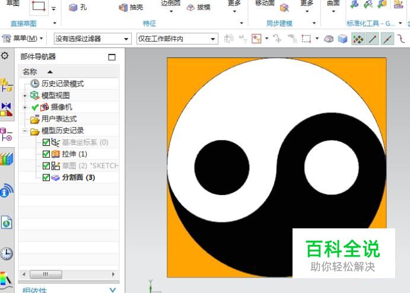Select the 抽壳 (Shell) tool
The height and width of the screenshot is (293, 410).
click(131, 8)
